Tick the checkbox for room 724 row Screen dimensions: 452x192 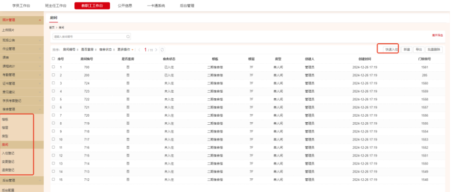[x=54, y=83]
